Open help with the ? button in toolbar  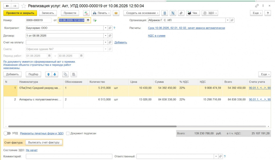(268, 13)
